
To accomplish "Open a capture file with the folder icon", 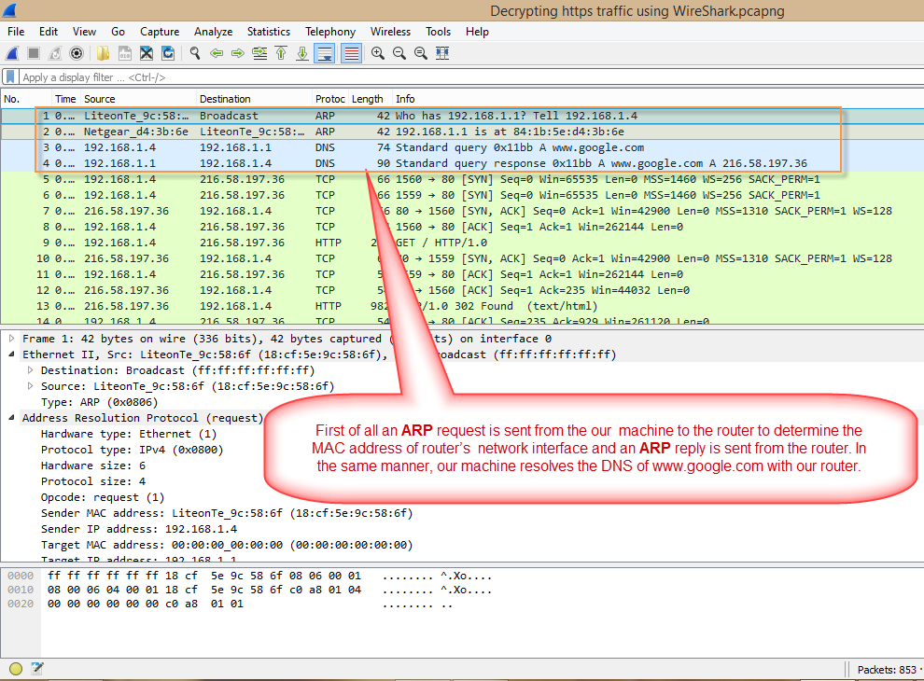I will [103, 53].
